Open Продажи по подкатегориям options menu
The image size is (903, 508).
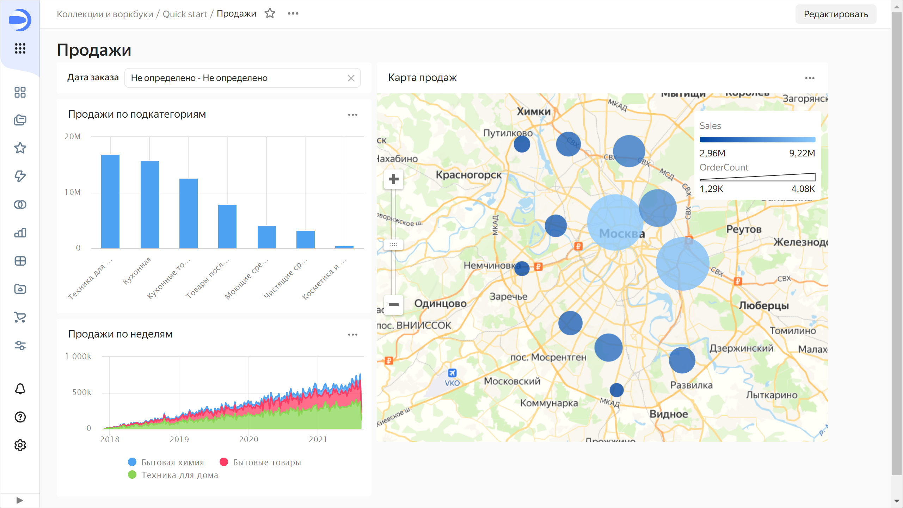[352, 115]
